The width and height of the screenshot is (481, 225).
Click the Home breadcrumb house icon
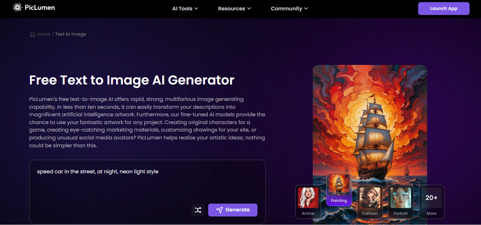[x=32, y=35]
